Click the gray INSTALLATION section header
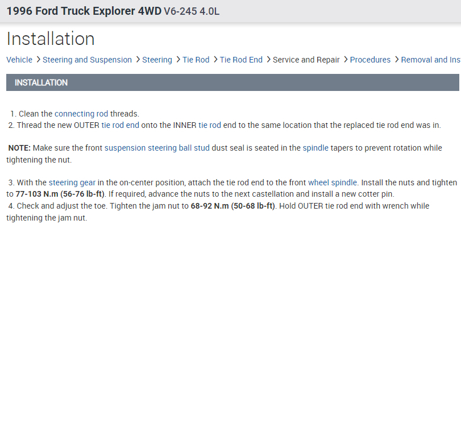The height and width of the screenshot is (444, 461). [x=232, y=82]
